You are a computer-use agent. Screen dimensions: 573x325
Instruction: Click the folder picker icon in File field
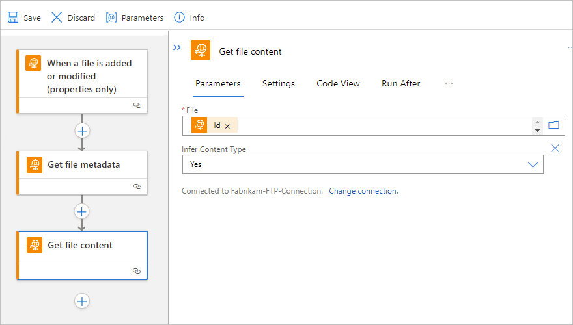(554, 125)
